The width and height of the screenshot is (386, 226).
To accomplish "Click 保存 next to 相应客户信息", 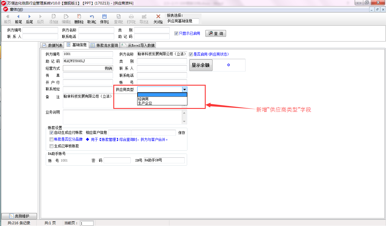I will pos(182,133).
